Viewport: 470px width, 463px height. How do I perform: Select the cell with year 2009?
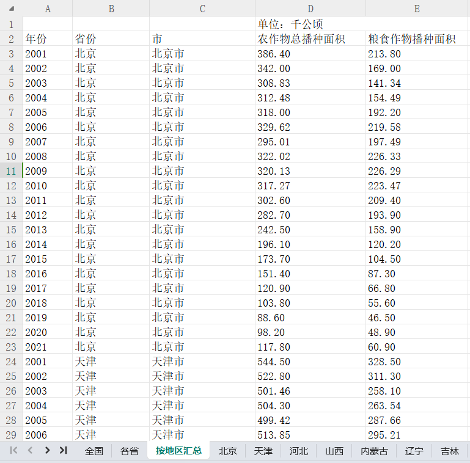click(48, 170)
